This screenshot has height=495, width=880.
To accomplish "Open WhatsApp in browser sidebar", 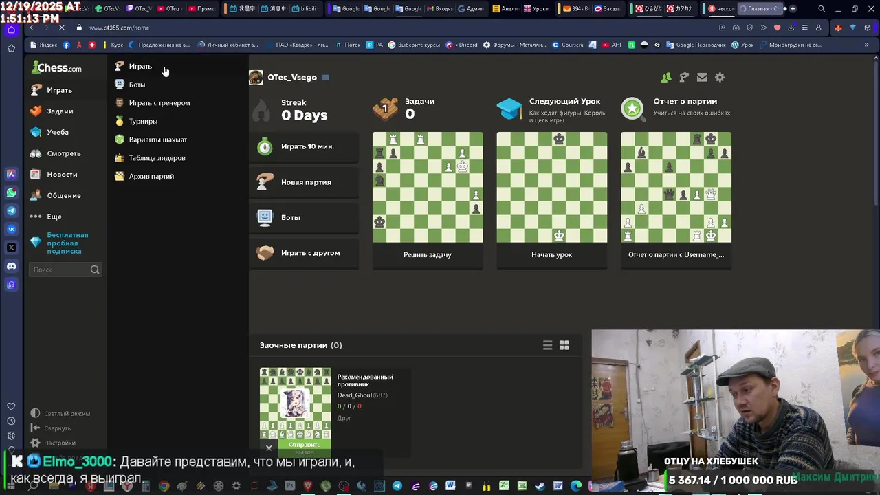I will 11,193.
